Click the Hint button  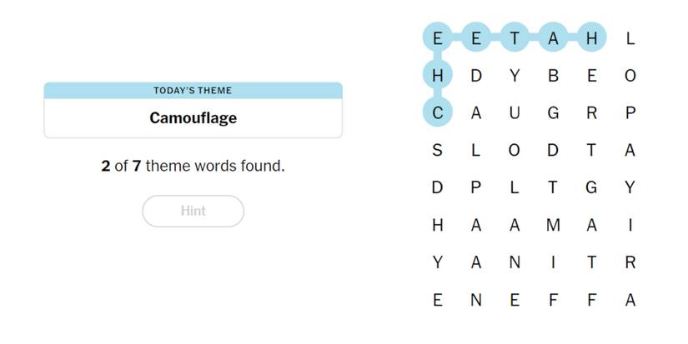tap(193, 211)
